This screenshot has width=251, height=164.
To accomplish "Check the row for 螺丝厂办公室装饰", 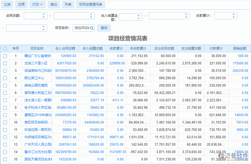I will point(5,56).
